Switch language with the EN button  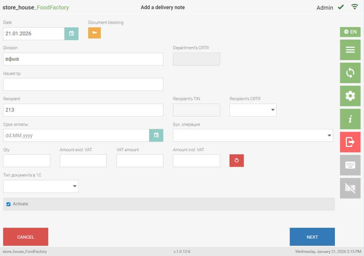350,32
